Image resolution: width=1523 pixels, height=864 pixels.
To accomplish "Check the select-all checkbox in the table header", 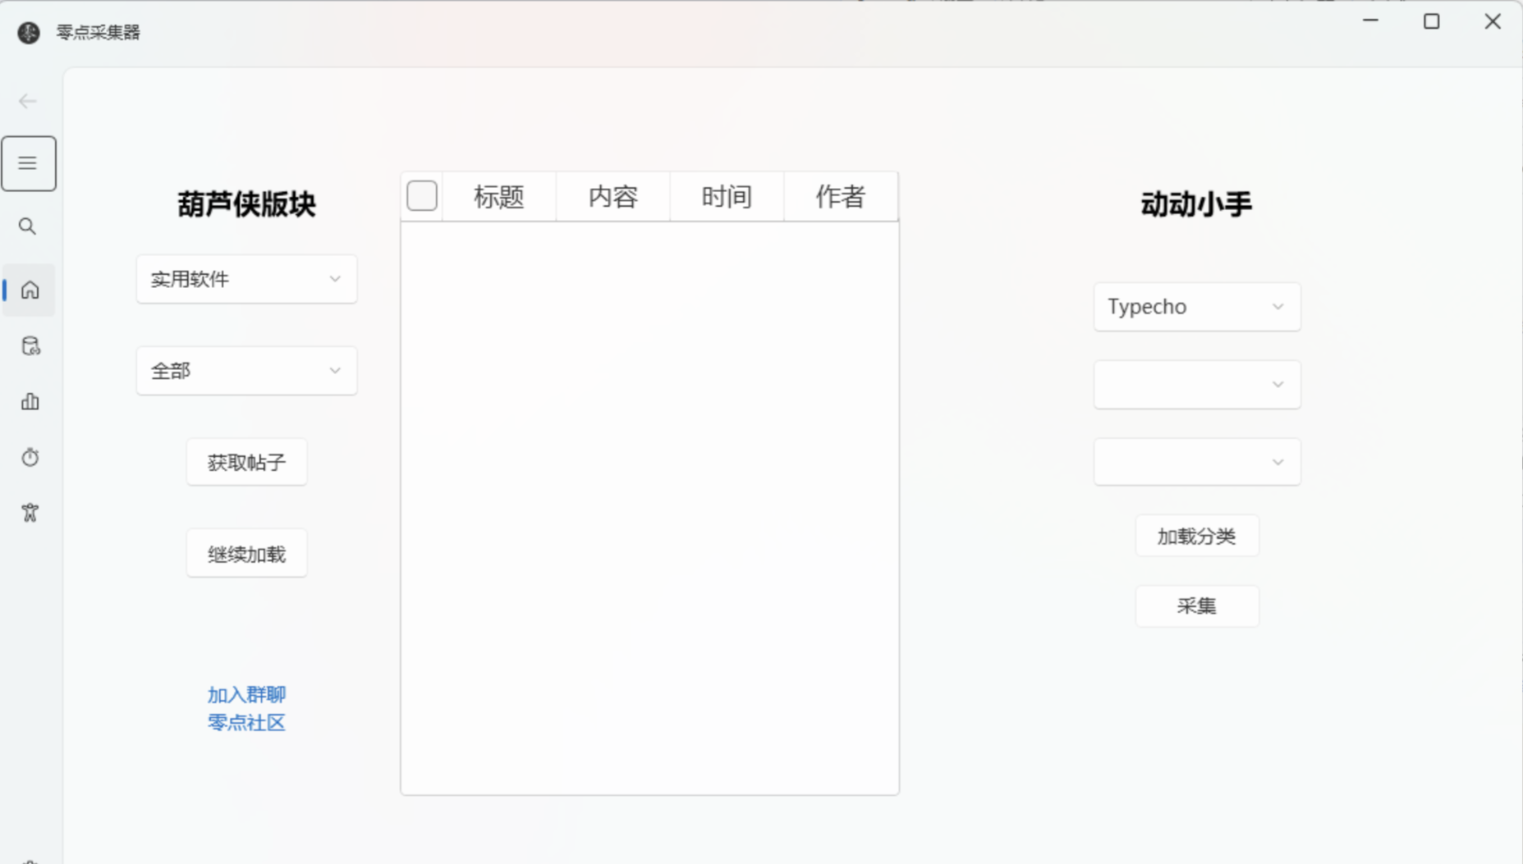I will 422,196.
